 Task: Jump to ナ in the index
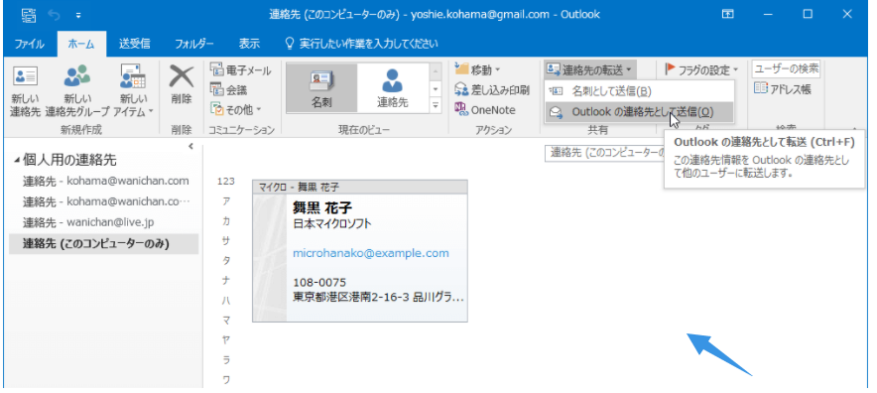coord(226,280)
